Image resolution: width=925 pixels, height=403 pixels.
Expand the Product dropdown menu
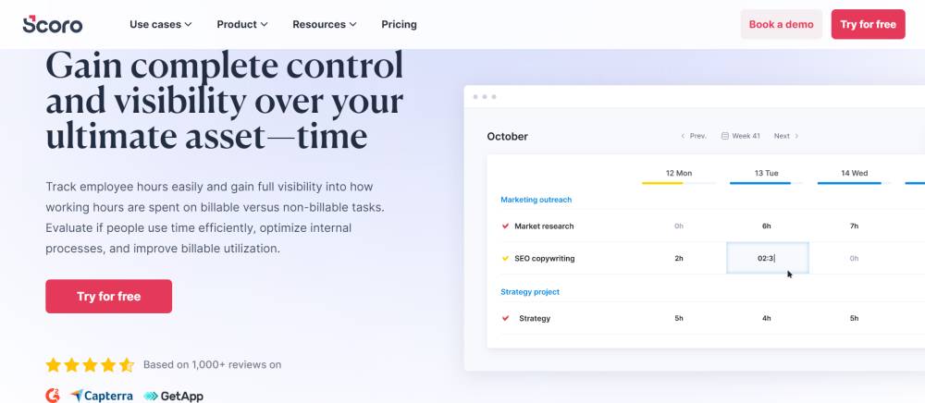[241, 24]
